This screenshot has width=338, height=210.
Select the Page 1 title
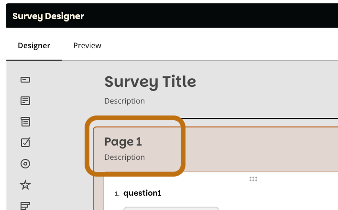(x=123, y=142)
